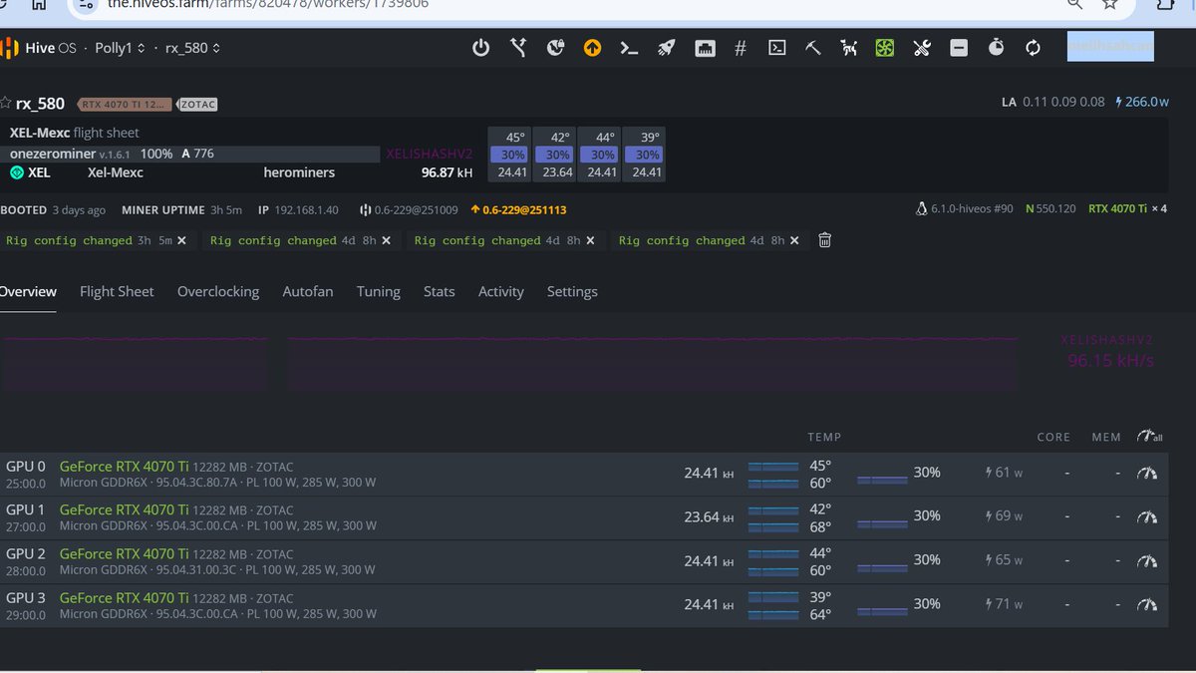This screenshot has height=673, width=1196.
Task: Click the rocket overclocking toolbar icon
Action: [666, 47]
